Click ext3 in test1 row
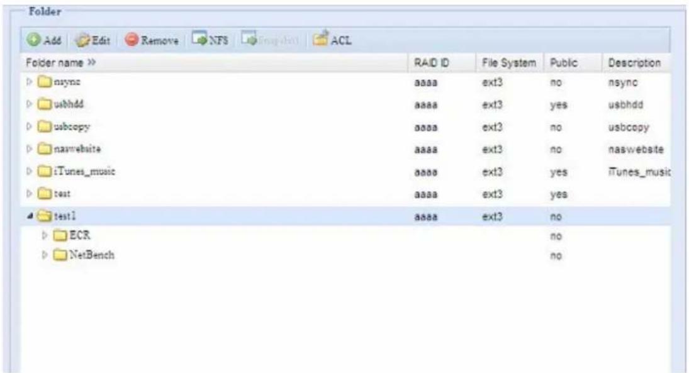689x373 pixels. pyautogui.click(x=492, y=216)
